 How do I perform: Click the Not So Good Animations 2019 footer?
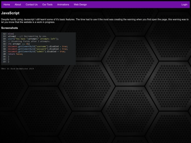[x=17, y=68]
